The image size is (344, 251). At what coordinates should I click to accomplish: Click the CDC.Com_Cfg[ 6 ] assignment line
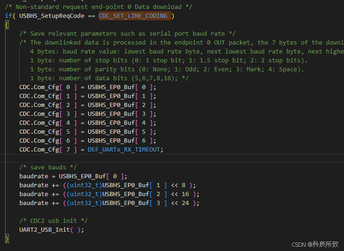[x=88, y=141]
